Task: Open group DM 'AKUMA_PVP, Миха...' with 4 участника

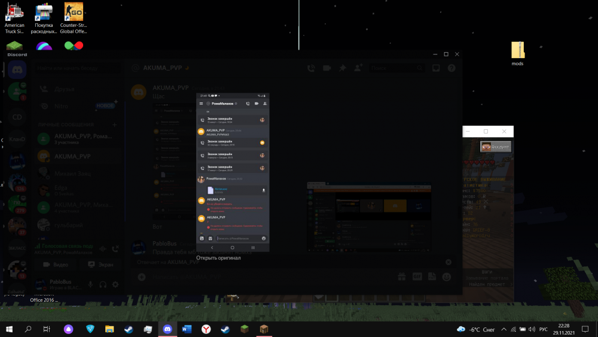Action: 78,207
